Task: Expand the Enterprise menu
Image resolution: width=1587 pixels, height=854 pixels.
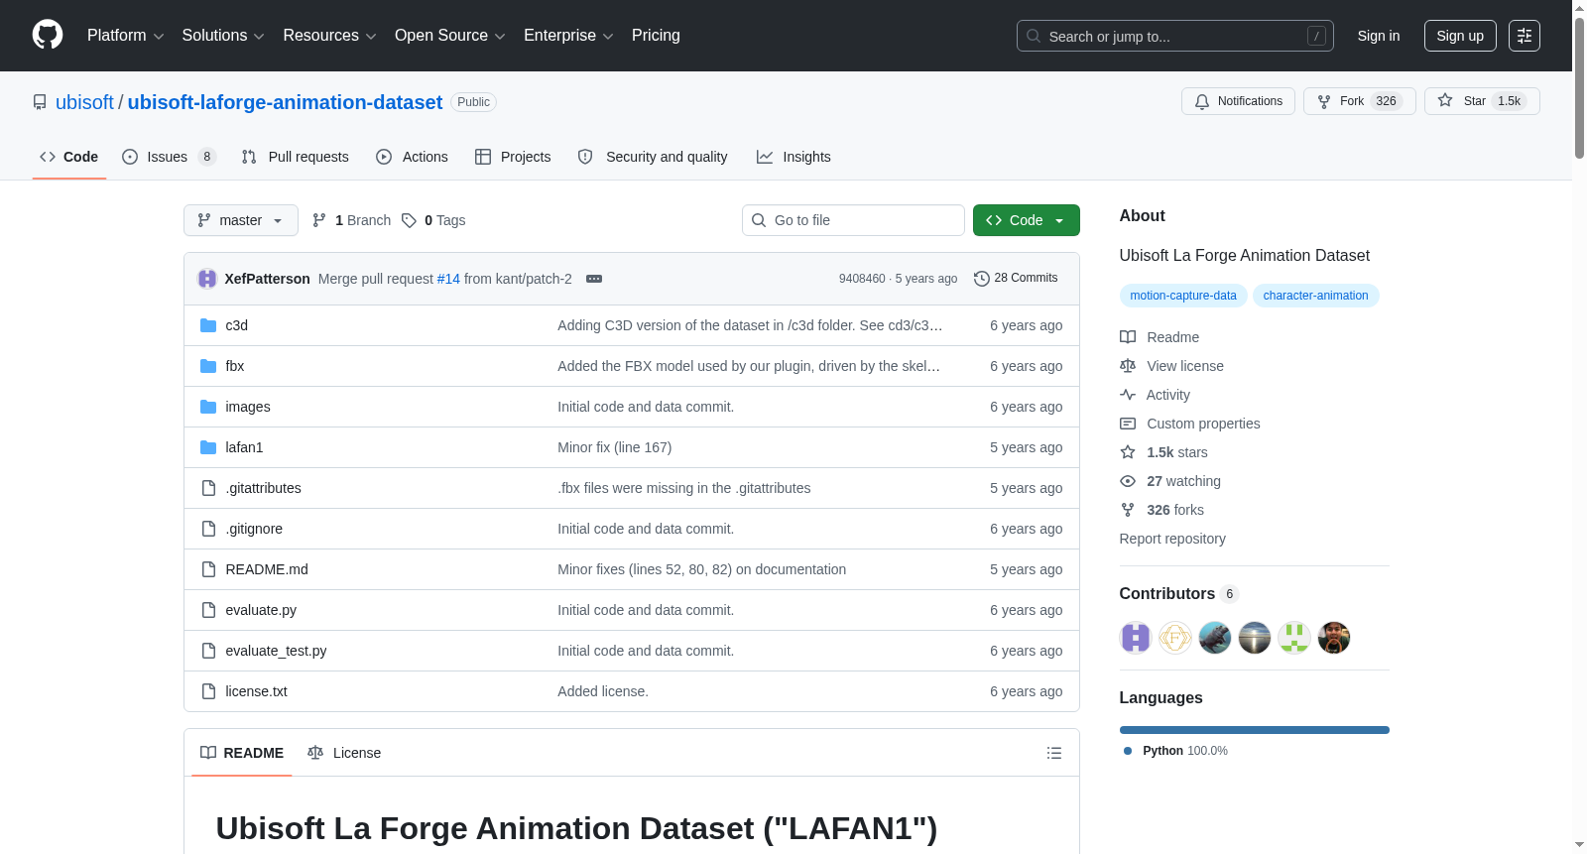Action: pyautogui.click(x=568, y=36)
